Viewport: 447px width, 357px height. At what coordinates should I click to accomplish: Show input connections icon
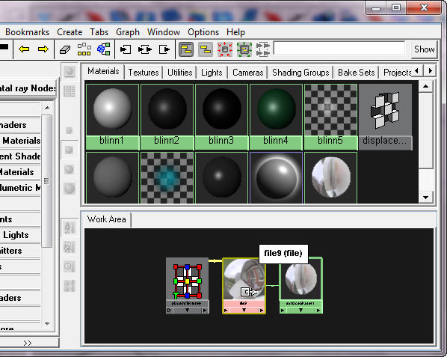click(x=125, y=49)
